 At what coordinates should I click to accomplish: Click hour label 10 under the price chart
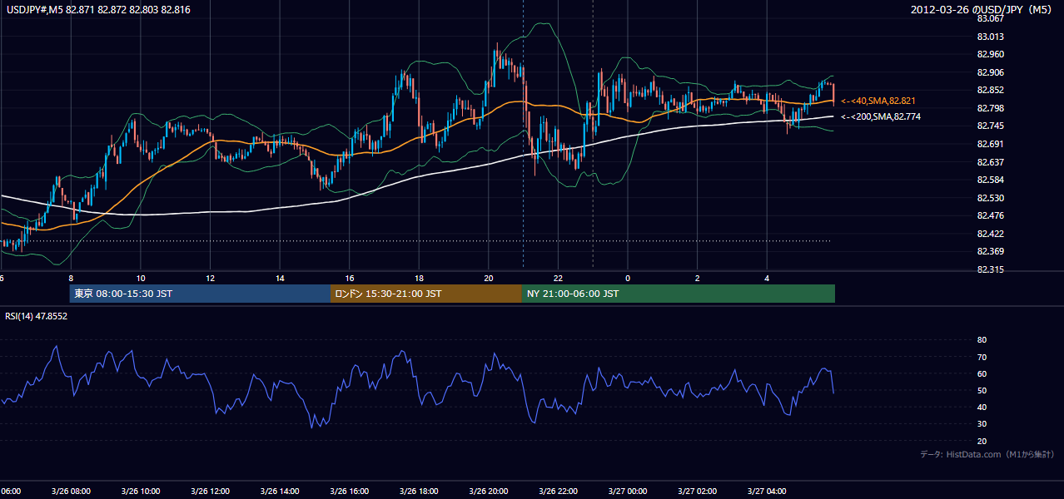click(141, 278)
